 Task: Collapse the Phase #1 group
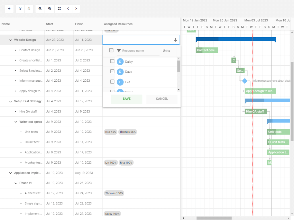click(16, 183)
